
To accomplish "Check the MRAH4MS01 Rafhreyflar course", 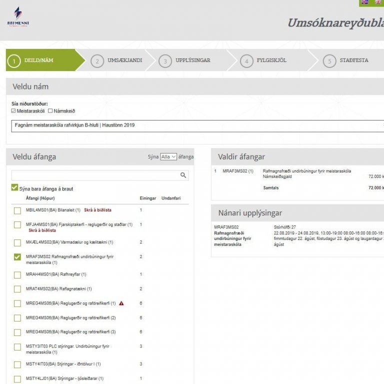I will (x=17, y=275).
